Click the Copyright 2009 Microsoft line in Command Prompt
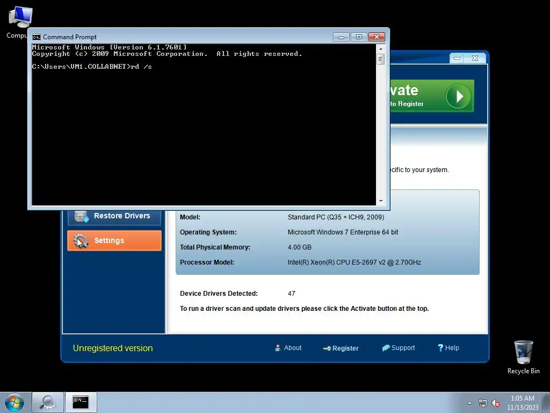This screenshot has width=550, height=413. pos(167,54)
